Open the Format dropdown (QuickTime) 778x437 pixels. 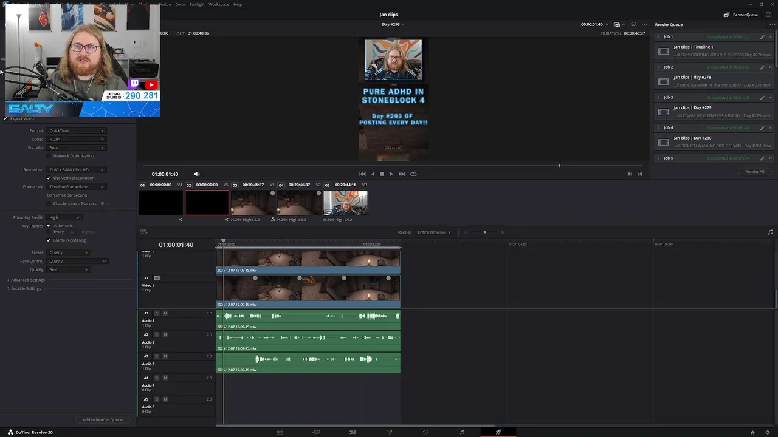(x=76, y=130)
